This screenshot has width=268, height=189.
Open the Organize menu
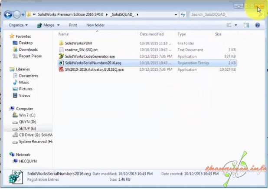[18, 25]
